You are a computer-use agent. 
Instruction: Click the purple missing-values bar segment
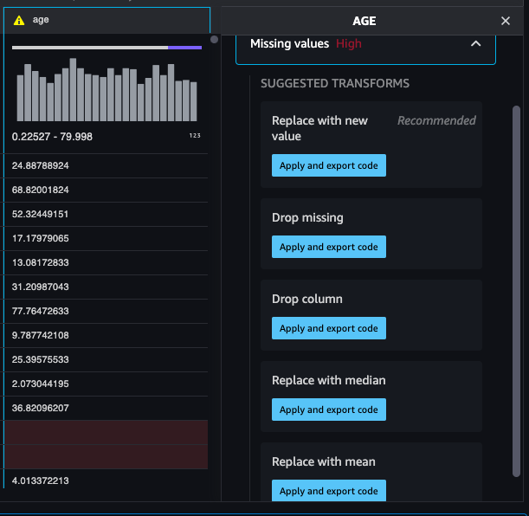(185, 48)
